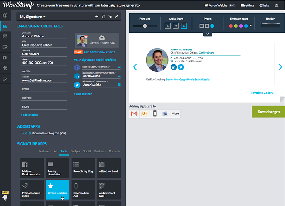Image resolution: width=285 pixels, height=206 pixels.
Task: Switch to the Badges apps tab
Action: pyautogui.click(x=75, y=151)
